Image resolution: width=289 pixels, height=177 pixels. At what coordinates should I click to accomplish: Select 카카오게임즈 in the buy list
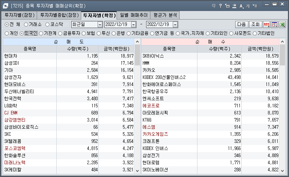(x=155, y=134)
